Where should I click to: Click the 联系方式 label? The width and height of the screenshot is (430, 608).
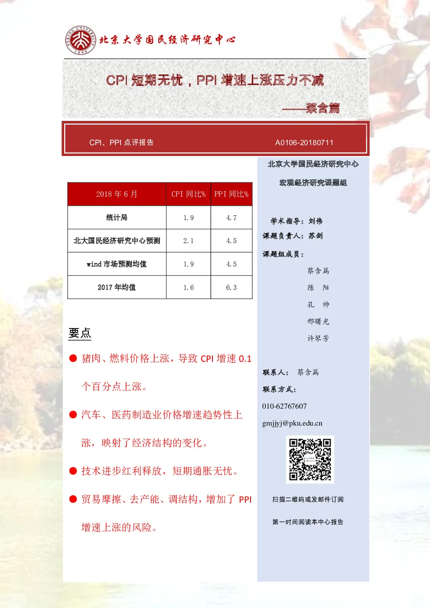tap(280, 389)
